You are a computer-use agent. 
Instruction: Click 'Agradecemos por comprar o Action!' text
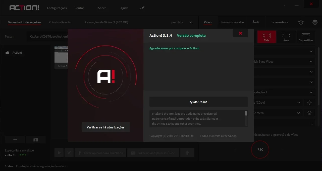(x=174, y=48)
